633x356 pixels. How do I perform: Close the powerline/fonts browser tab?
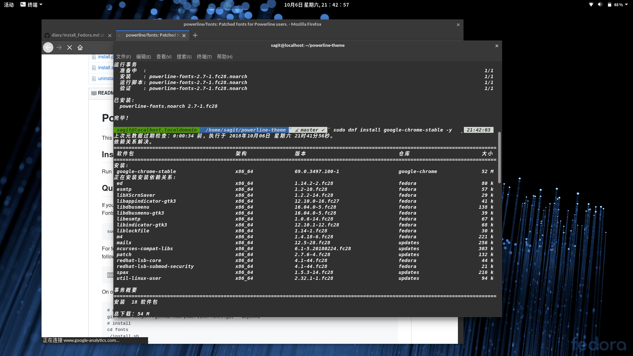[x=184, y=36]
